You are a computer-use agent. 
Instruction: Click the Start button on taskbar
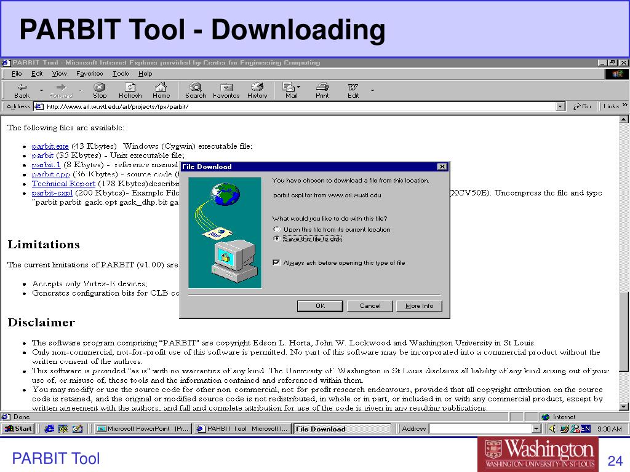18,428
